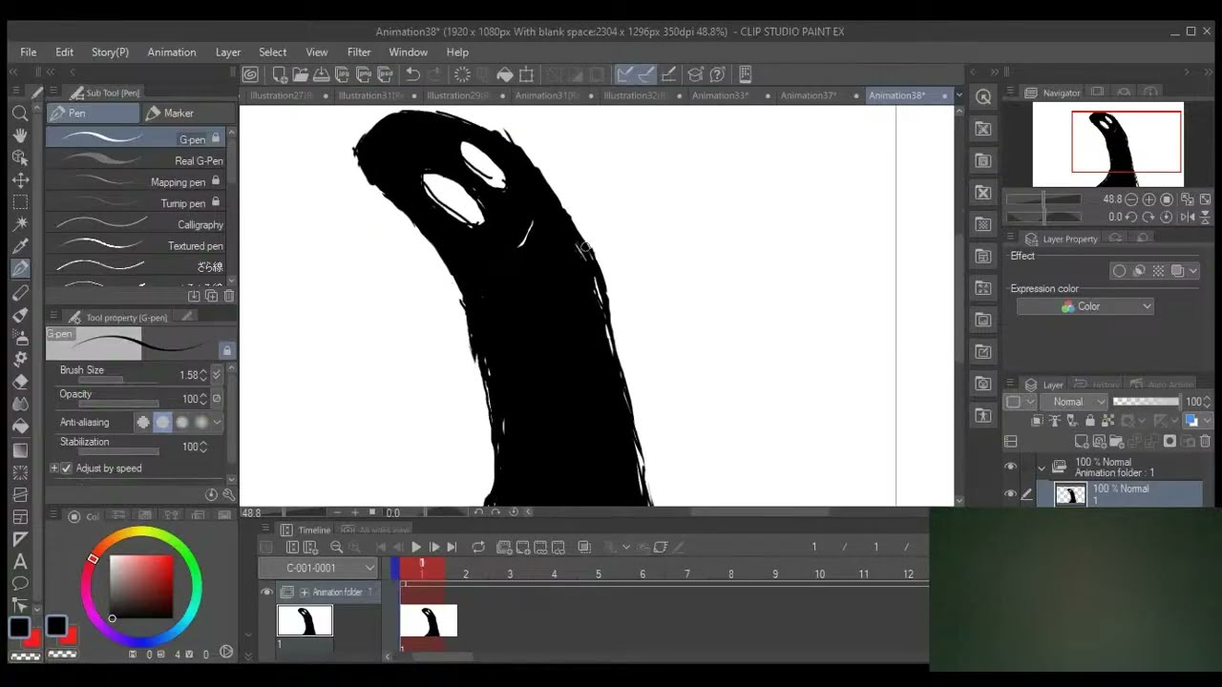Select the second anti-aliasing level

[162, 422]
